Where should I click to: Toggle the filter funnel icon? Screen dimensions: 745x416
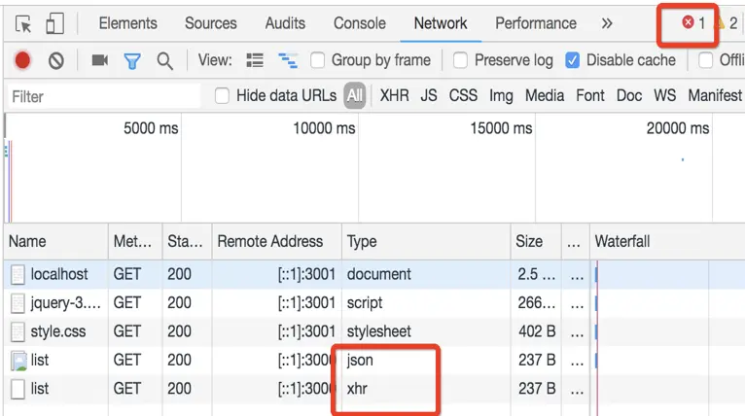point(132,61)
